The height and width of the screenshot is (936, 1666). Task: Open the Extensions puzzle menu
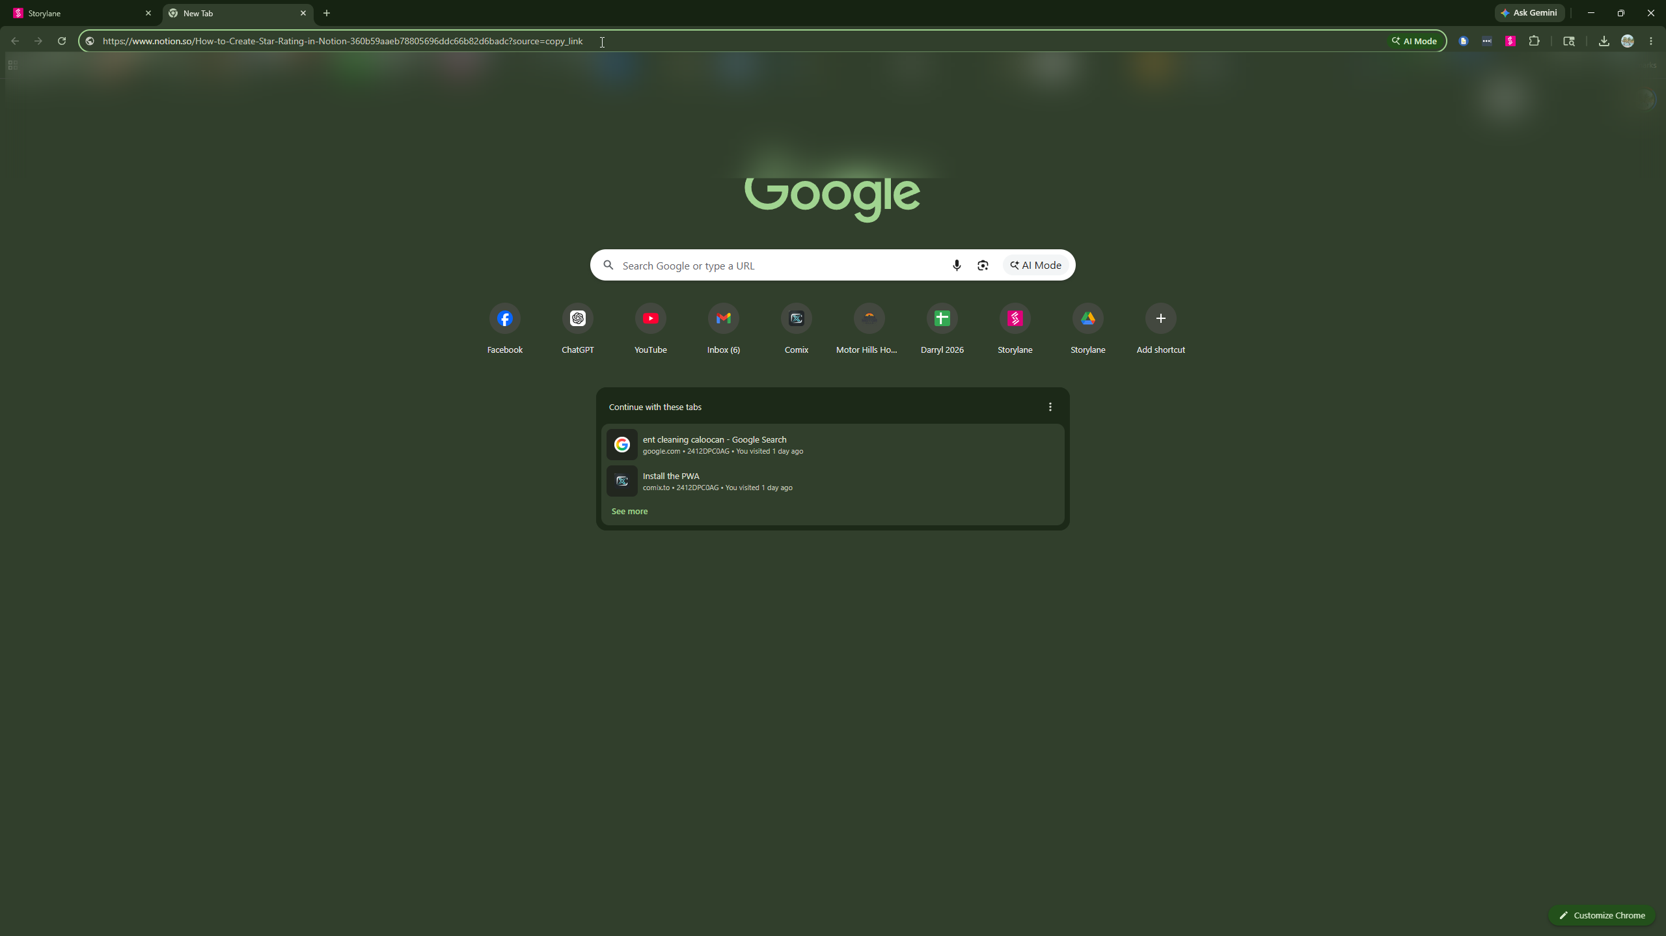pos(1534,41)
